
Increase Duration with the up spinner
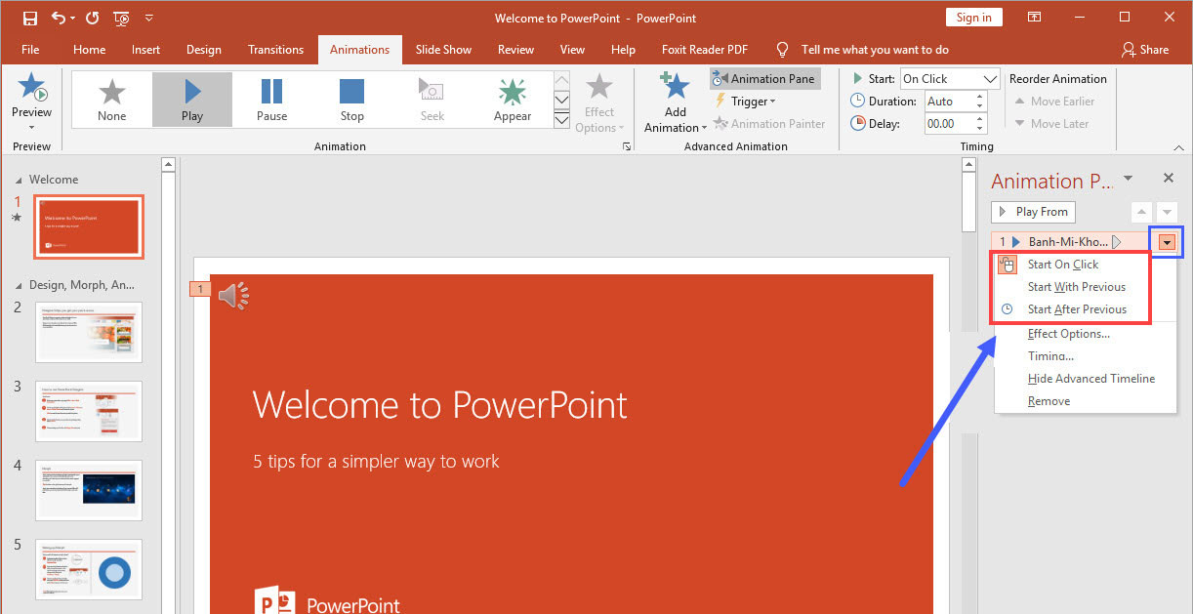tap(981, 97)
